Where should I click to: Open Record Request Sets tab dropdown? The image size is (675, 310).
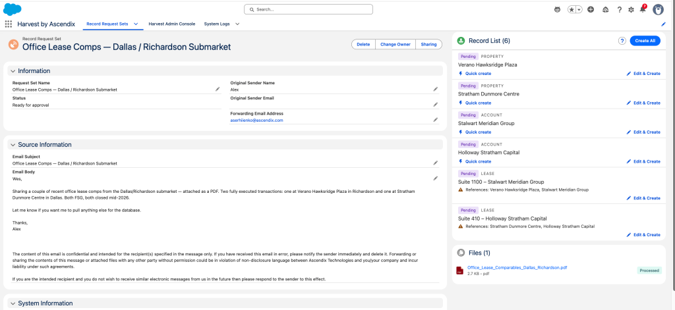click(136, 24)
